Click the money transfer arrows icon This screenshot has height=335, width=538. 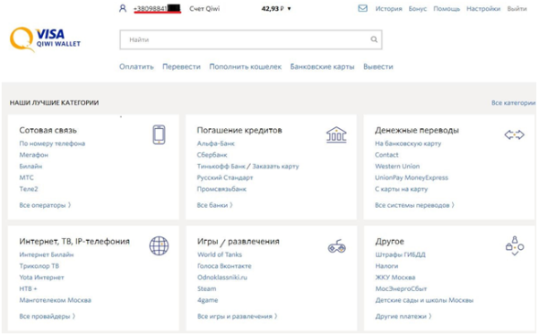[515, 134]
